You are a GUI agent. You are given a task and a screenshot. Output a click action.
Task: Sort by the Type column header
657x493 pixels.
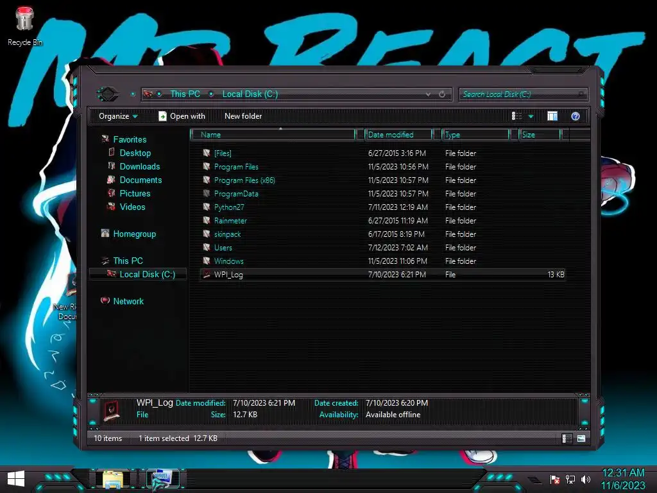pos(475,135)
